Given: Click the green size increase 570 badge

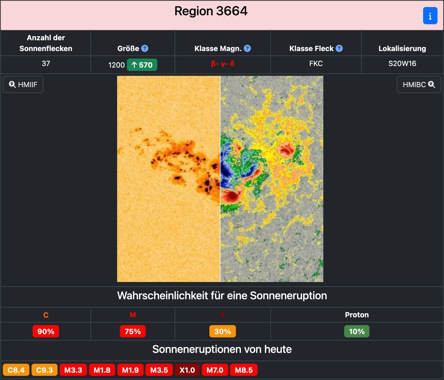Looking at the screenshot, I should [x=142, y=65].
